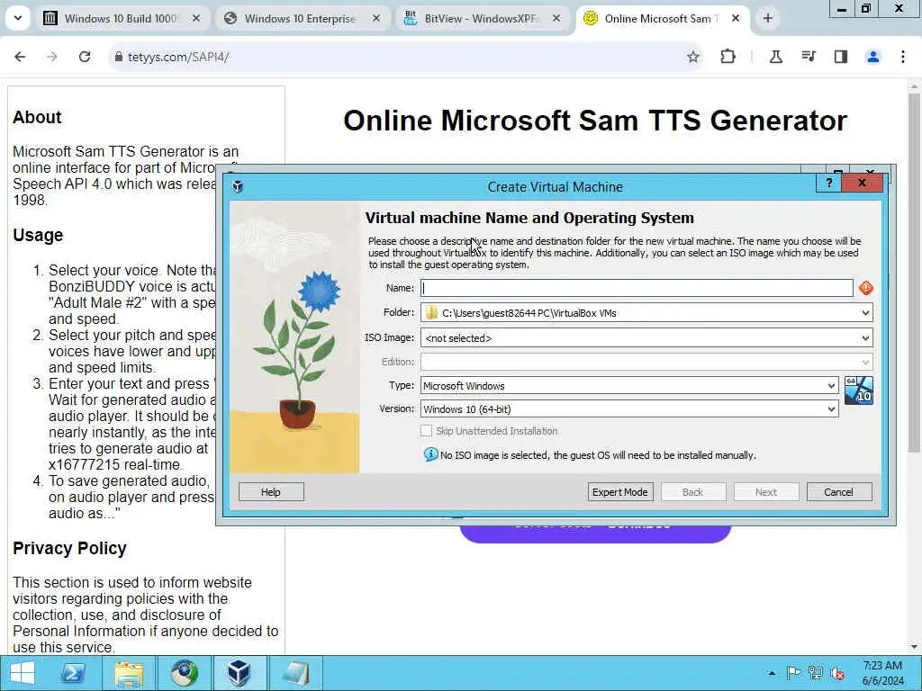
Task: Expand the Folder dropdown arrow
Action: [x=865, y=312]
